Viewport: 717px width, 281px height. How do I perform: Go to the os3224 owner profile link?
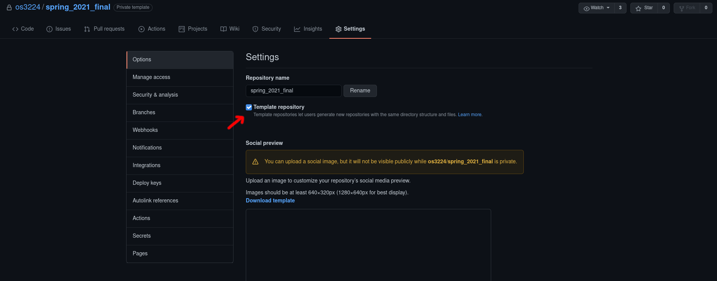tap(28, 7)
